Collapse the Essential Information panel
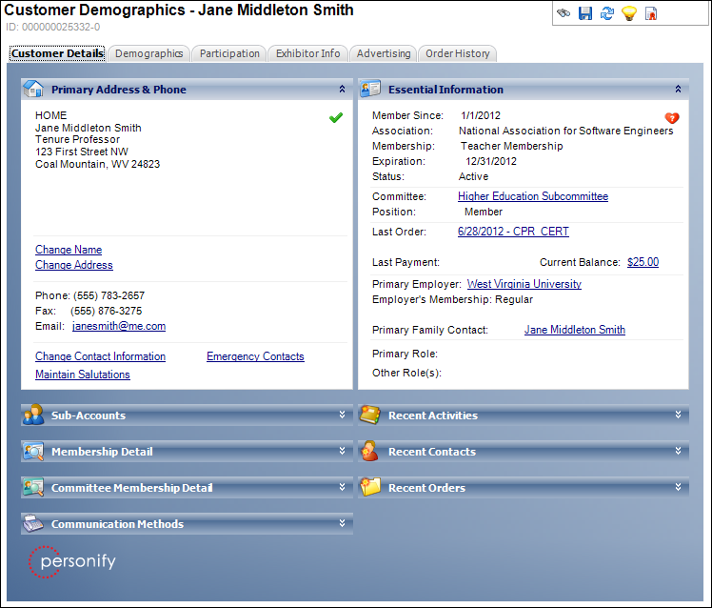Screen dimensions: 712x608 [x=678, y=90]
